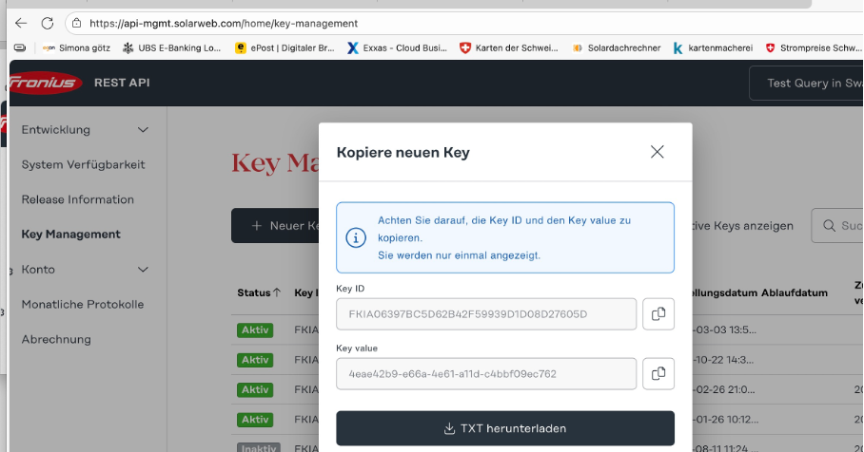Click the Fronius logo
The image size is (864, 452).
(46, 83)
